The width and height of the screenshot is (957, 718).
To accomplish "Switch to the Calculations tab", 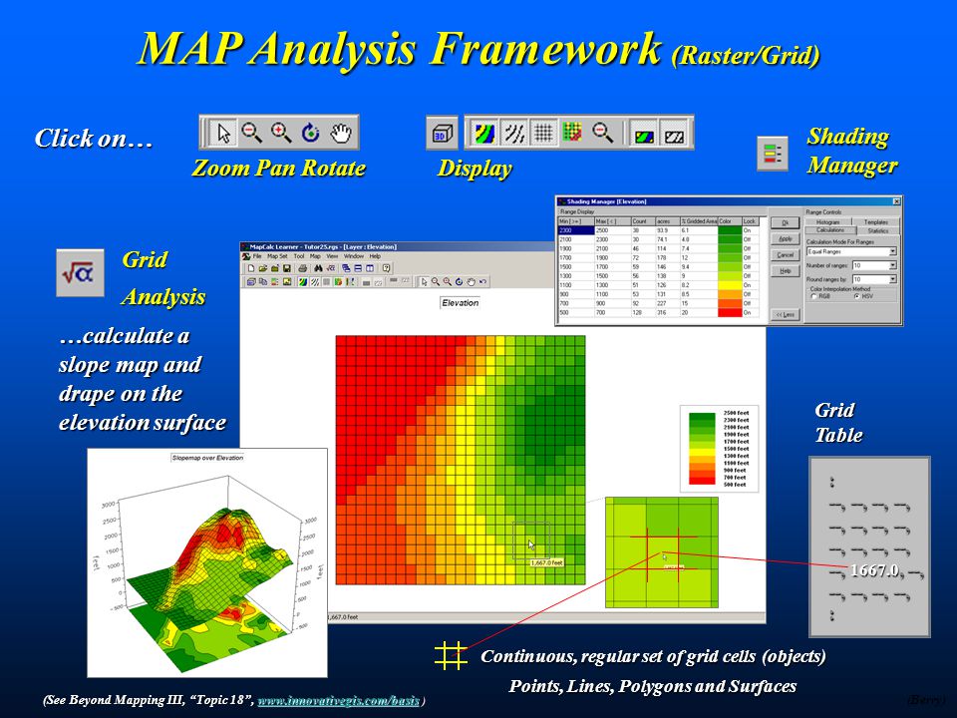I will tap(830, 230).
